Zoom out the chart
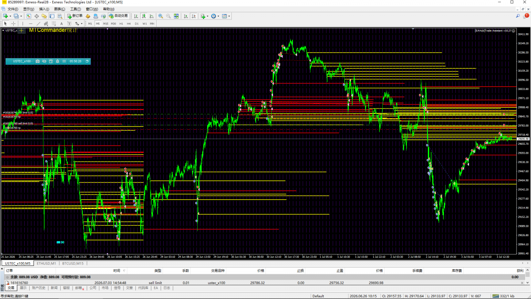 [168, 16]
